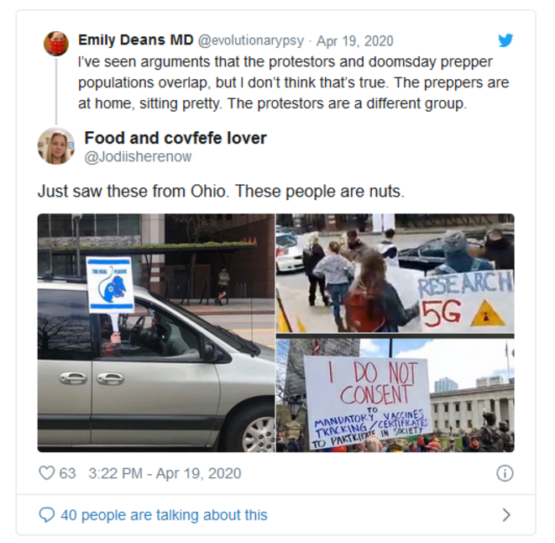Screen dimensions: 555x543
Task: Click the Food and covfefe lover name
Action: coord(175,138)
